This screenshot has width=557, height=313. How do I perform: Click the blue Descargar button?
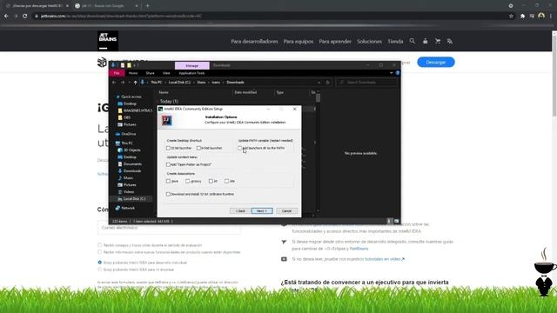pos(436,62)
